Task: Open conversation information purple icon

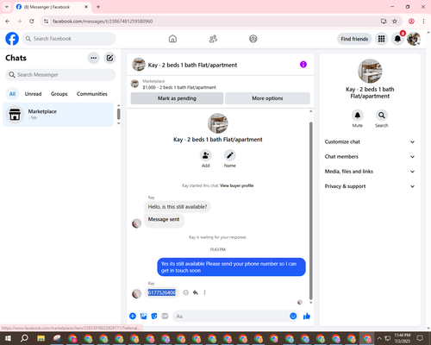Action: [x=303, y=65]
